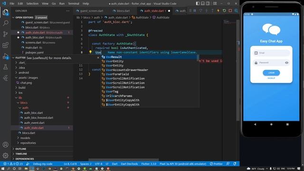Open auth_bloc.freezed.dart in file tree
This screenshot has width=304, height=171.
click(x=38, y=118)
